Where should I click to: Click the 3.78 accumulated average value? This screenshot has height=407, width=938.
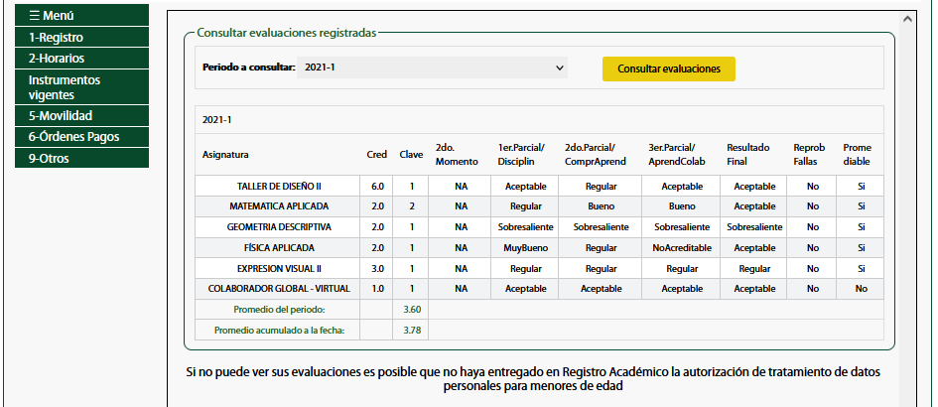click(x=412, y=330)
